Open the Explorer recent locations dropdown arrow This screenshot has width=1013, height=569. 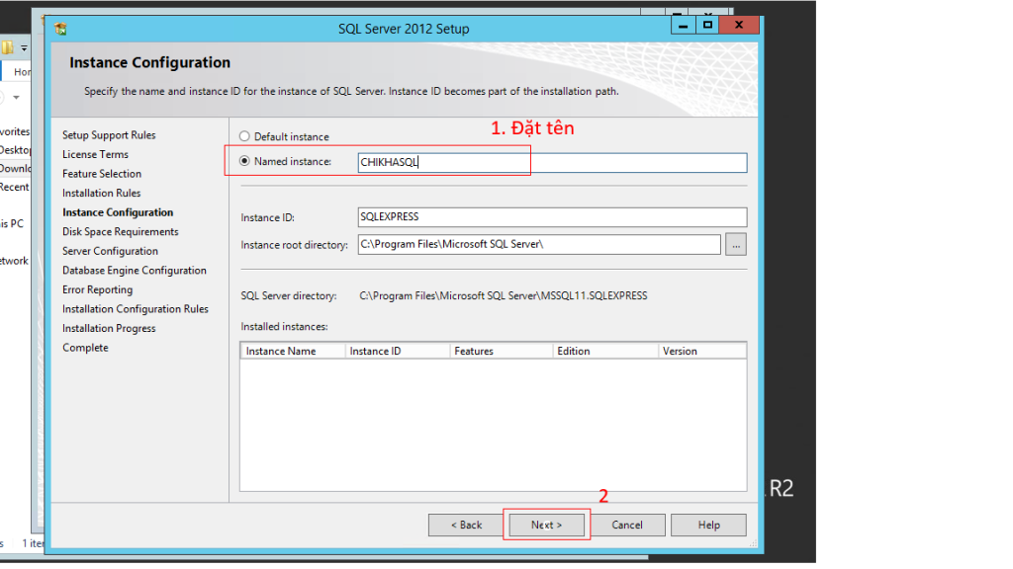point(16,98)
